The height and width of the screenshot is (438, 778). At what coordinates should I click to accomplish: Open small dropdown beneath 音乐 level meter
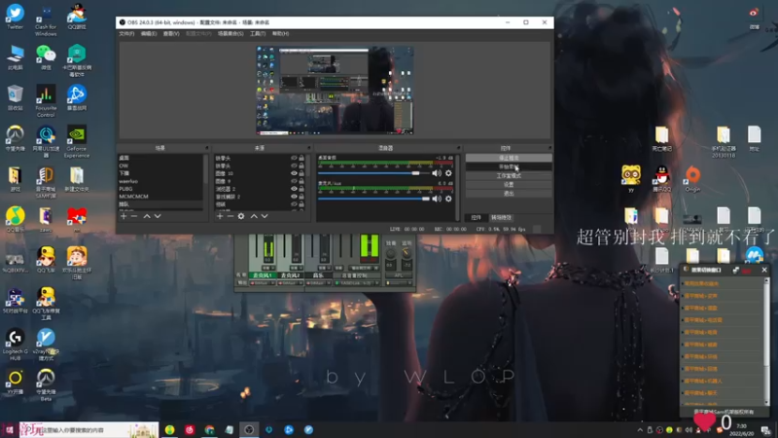(x=329, y=268)
